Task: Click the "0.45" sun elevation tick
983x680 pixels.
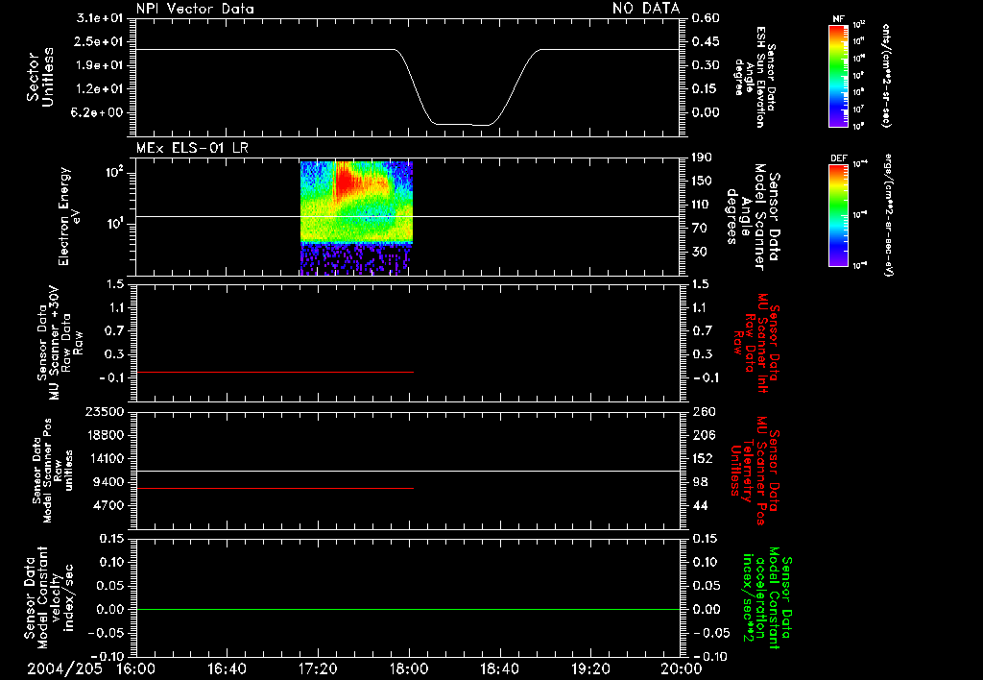Action: 706,41
